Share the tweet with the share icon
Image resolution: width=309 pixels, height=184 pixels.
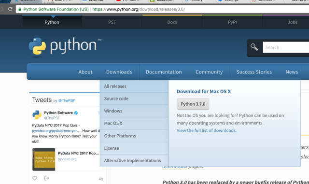tap(46, 178)
